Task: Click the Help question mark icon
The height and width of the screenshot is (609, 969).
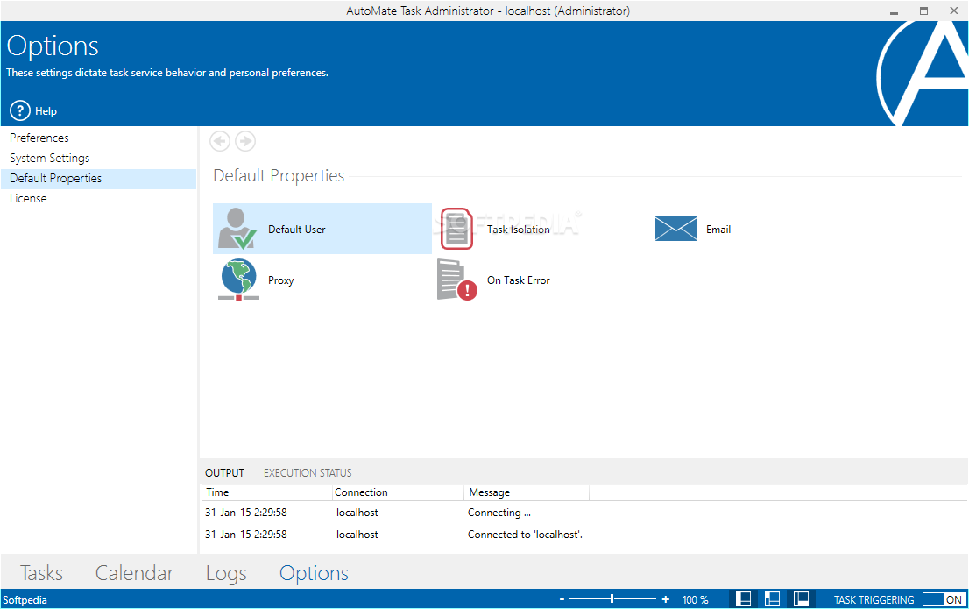Action: tap(20, 110)
